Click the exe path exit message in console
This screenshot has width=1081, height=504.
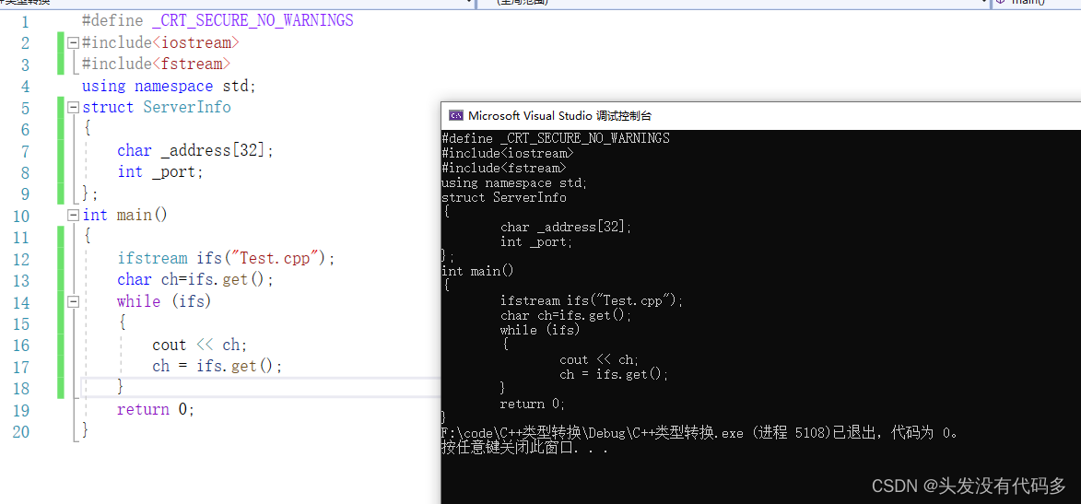click(x=700, y=433)
